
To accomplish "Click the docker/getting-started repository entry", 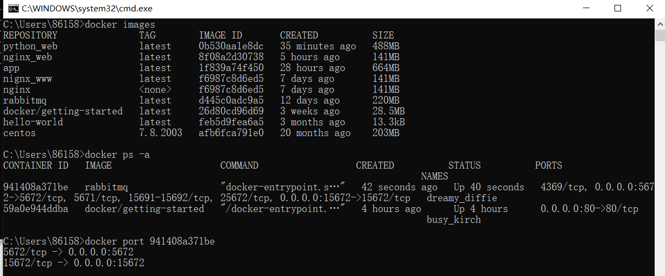I will pos(63,111).
